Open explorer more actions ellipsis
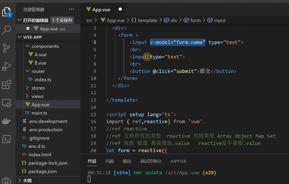This screenshot has height=184, width=289. [x=72, y=9]
